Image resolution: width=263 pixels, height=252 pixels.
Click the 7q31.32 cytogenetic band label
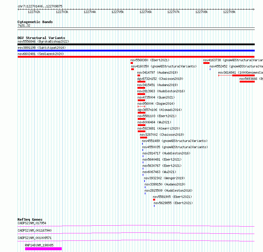24,25
